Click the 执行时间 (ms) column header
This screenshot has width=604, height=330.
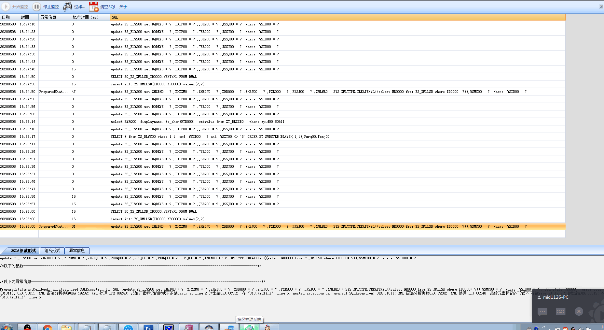[90, 17]
